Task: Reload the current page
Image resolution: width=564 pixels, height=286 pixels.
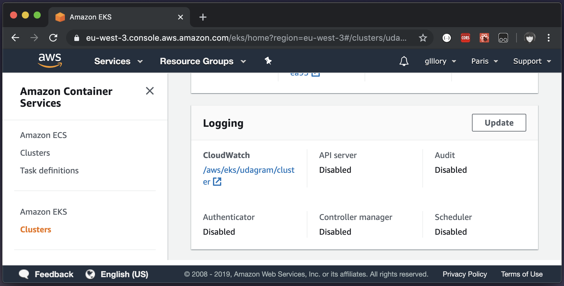Action: [53, 38]
